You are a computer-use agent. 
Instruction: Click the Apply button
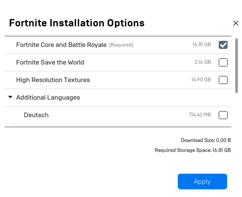click(202, 182)
